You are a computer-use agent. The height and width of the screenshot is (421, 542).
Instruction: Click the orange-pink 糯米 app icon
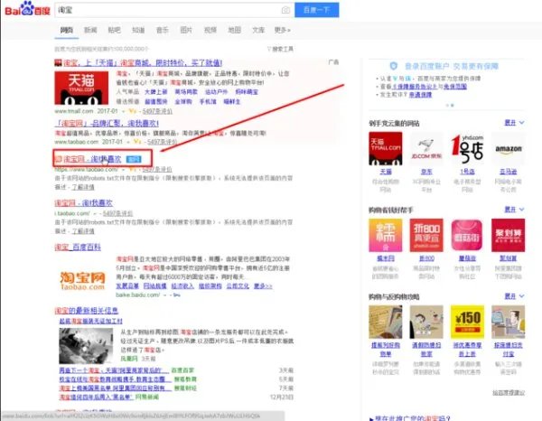pyautogui.click(x=386, y=235)
